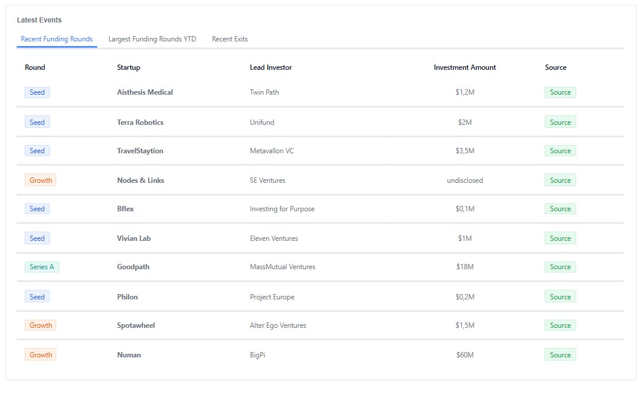Select the Goodpath startup name
Image resolution: width=639 pixels, height=400 pixels.
click(x=133, y=267)
